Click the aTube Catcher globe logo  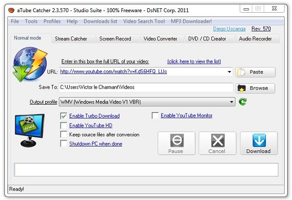click(30, 68)
